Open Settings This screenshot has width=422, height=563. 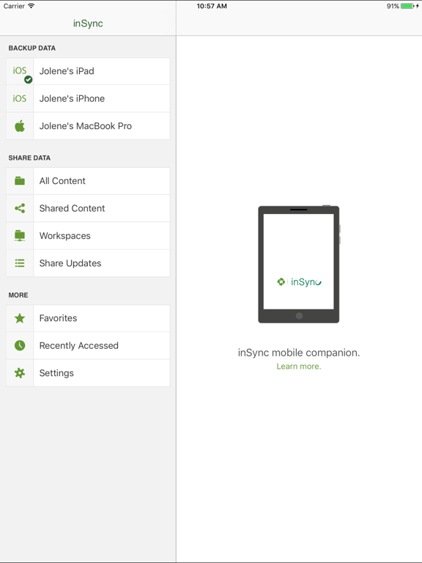click(88, 373)
